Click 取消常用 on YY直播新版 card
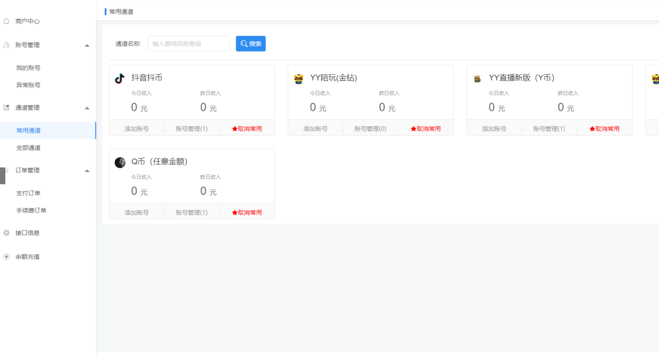The width and height of the screenshot is (659, 357). point(604,129)
